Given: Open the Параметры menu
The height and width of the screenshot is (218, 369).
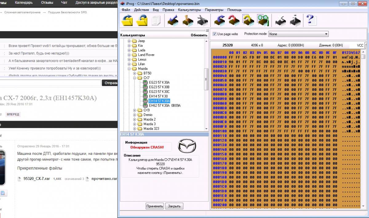Looking at the screenshot, I should 214,10.
